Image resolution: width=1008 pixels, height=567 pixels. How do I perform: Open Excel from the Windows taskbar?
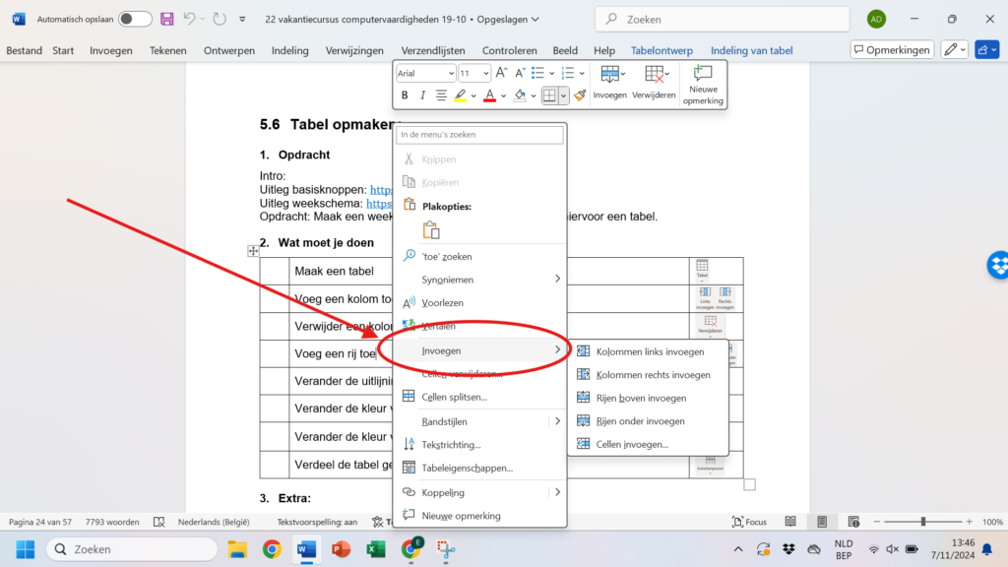click(375, 549)
